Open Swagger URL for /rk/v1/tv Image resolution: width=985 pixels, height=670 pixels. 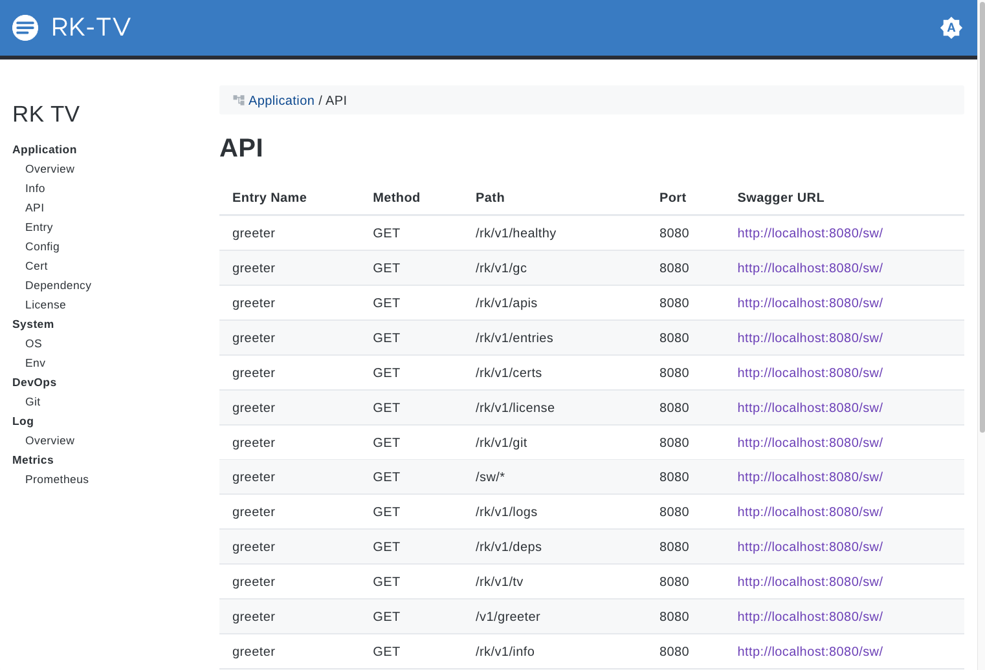coord(810,581)
